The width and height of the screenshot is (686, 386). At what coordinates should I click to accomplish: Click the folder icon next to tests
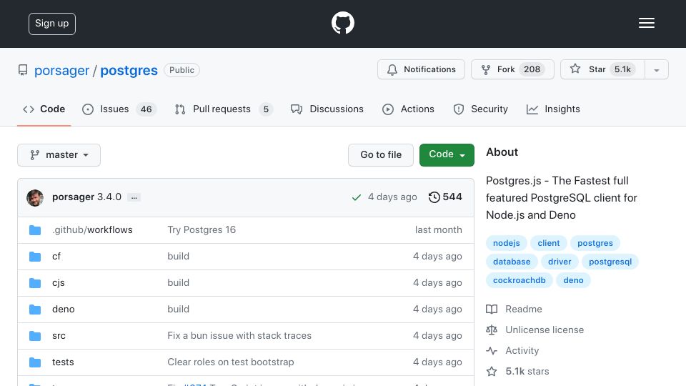tap(35, 362)
